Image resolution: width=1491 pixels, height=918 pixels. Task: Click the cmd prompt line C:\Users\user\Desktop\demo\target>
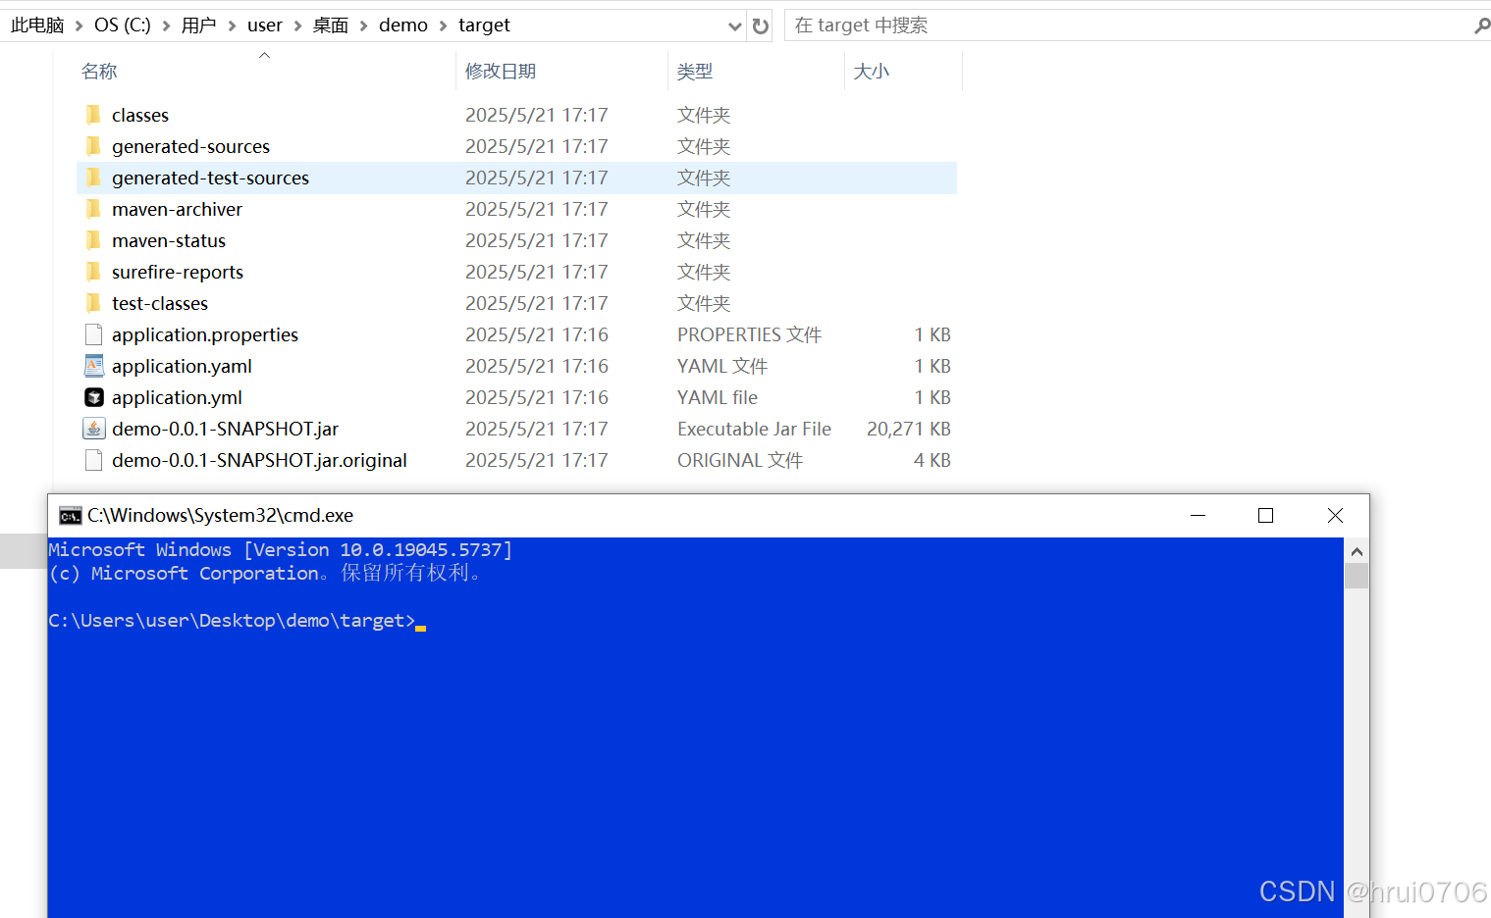click(232, 621)
